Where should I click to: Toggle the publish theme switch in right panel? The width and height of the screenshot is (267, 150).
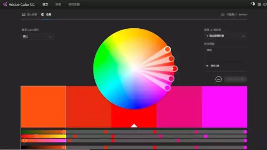(x=207, y=66)
